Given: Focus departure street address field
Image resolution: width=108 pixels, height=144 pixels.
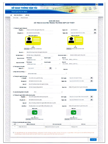Looking at the screenshot, I should pos(79,59).
